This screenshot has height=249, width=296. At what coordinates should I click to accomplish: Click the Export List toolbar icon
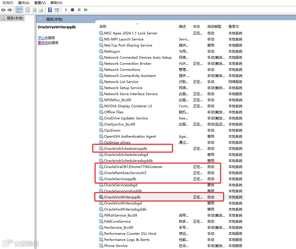pos(41,10)
